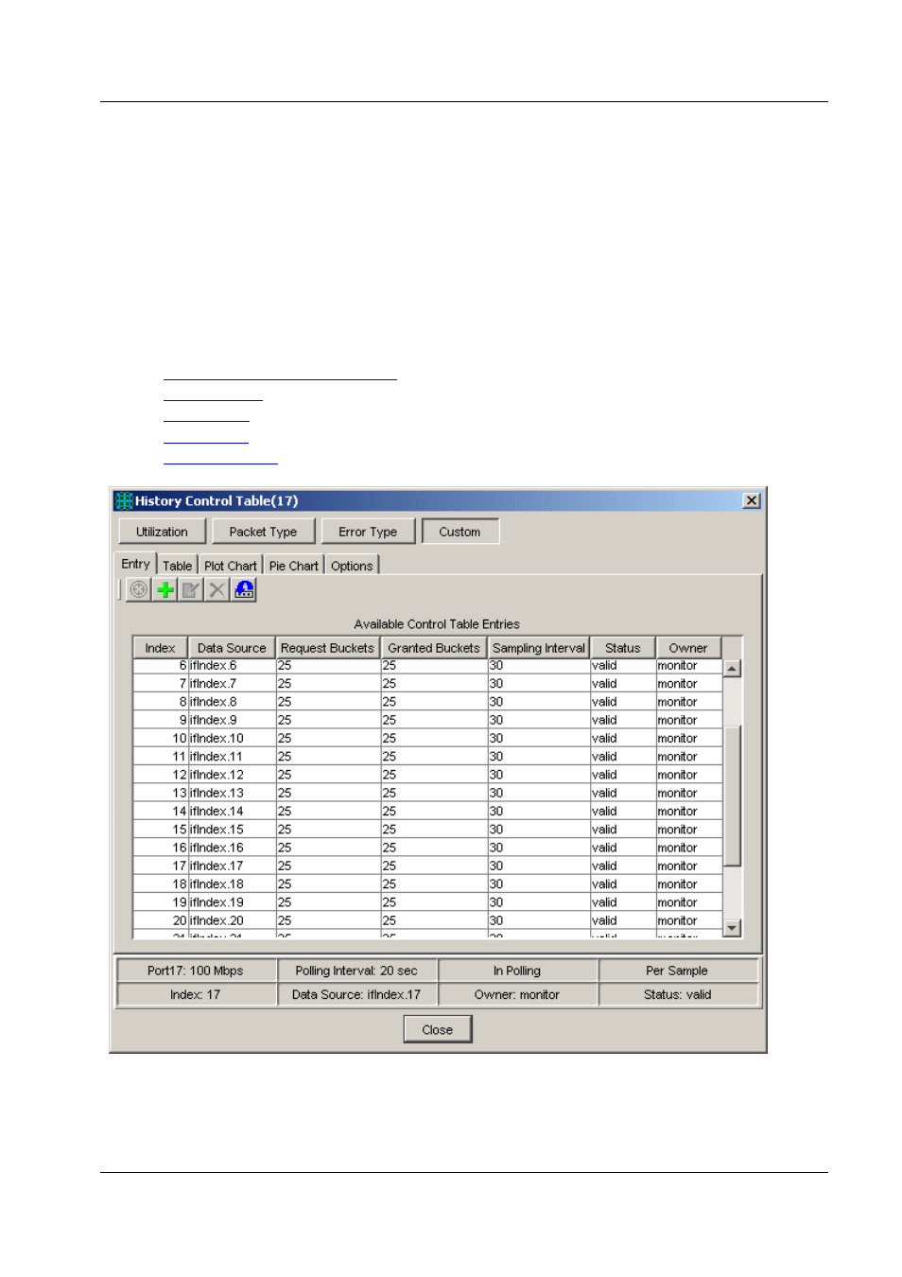The image size is (902, 1277).
Task: Click the 'Available Control Table Entries' label
Action: [x=437, y=624]
